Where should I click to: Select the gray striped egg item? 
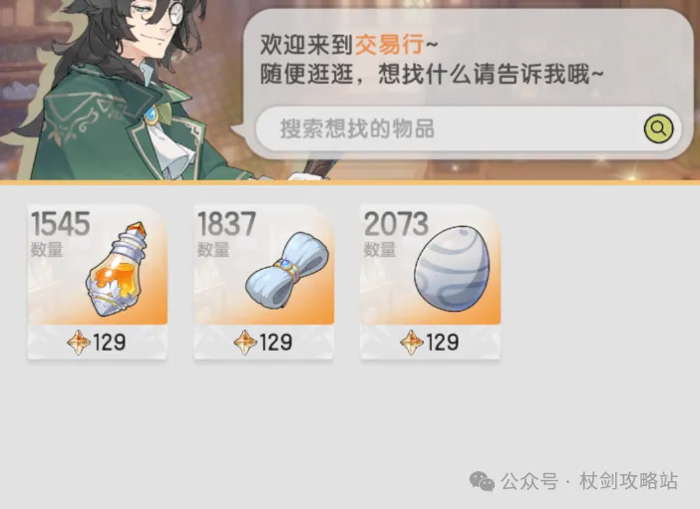(x=452, y=269)
